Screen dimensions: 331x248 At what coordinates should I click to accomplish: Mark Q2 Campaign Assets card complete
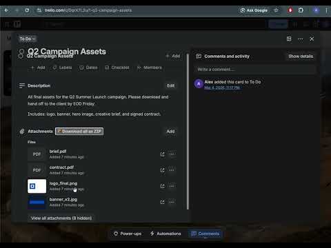tap(21, 52)
